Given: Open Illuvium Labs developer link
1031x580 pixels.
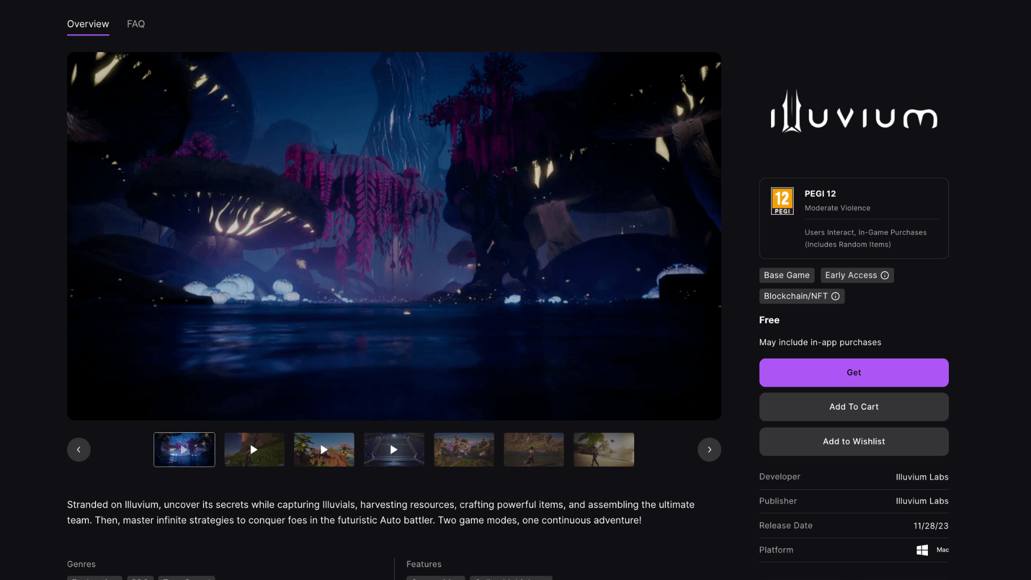Looking at the screenshot, I should click(x=921, y=477).
